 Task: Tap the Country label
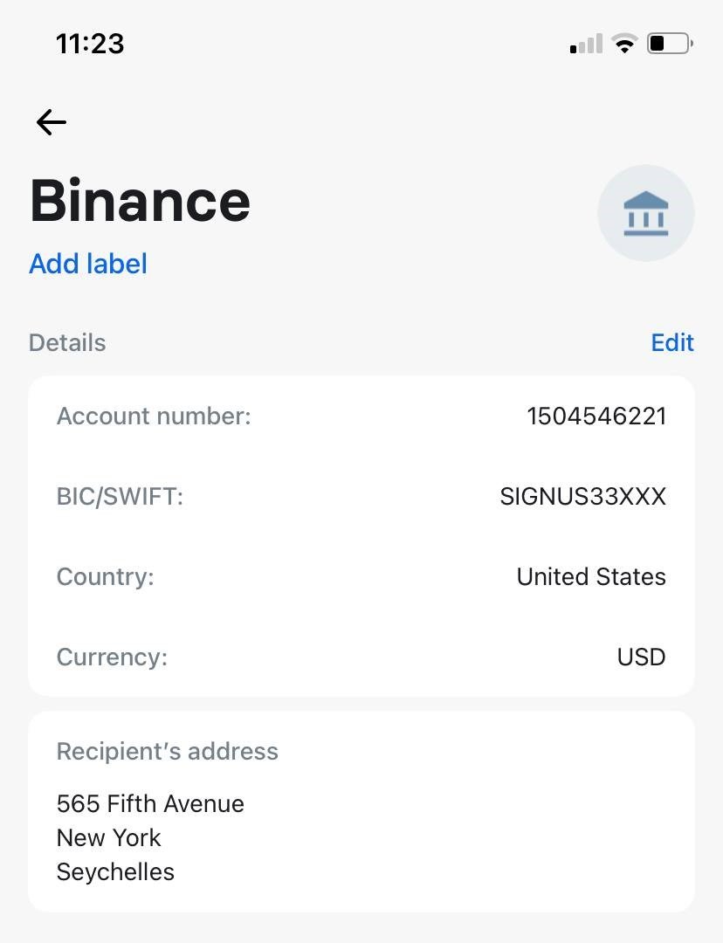106,577
